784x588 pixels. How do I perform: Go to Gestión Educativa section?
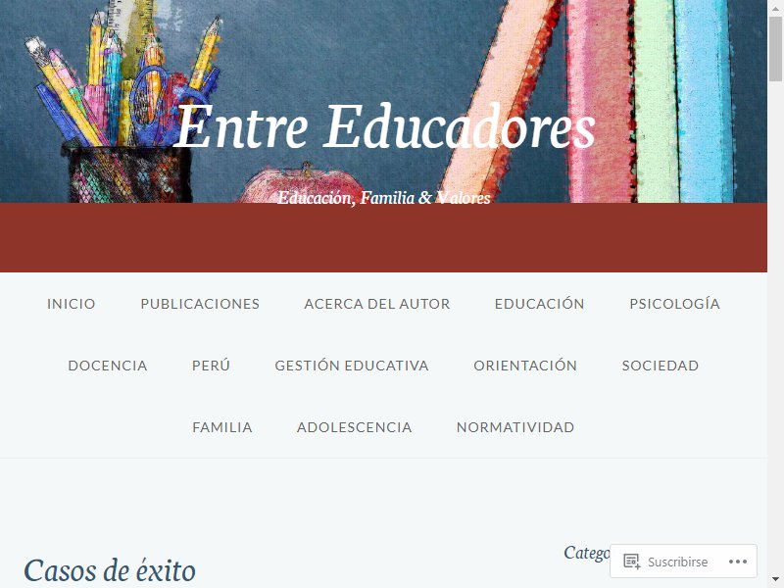[x=352, y=366]
